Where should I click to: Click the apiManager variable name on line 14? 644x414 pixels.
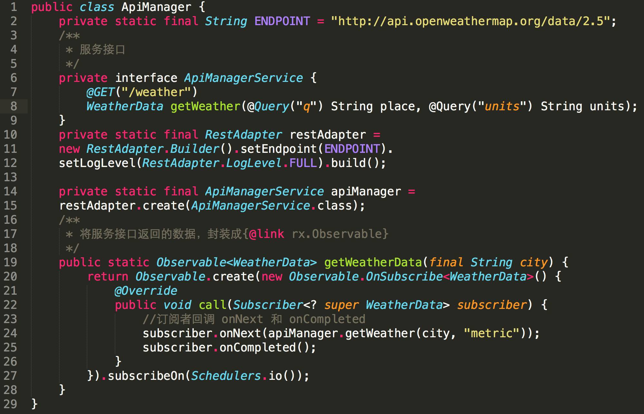point(366,192)
